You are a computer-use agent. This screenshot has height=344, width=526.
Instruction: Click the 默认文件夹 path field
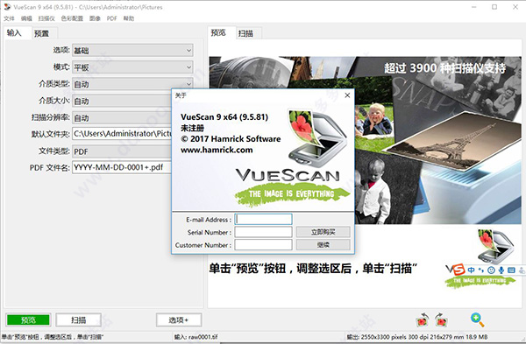coord(122,134)
